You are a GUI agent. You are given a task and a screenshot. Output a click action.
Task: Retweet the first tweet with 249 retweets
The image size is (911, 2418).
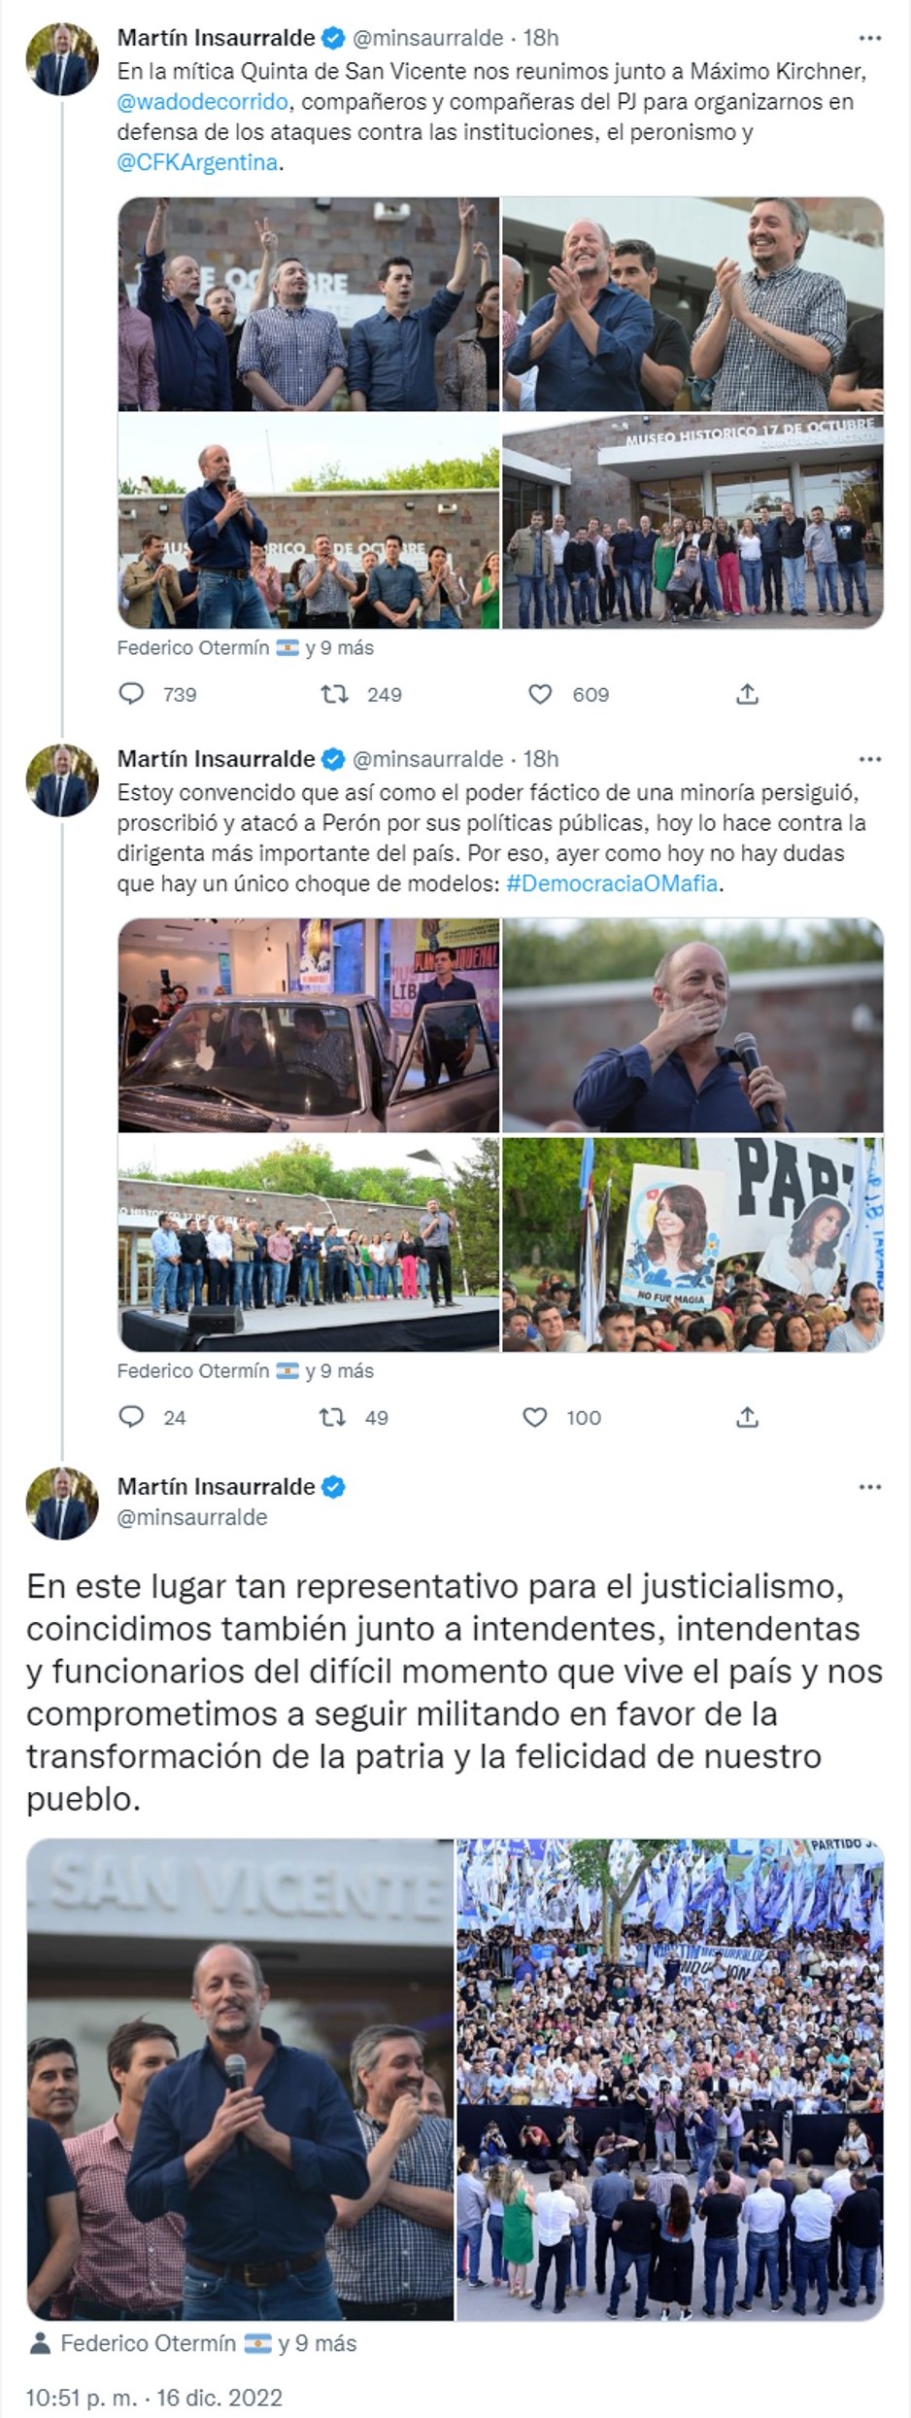(334, 694)
